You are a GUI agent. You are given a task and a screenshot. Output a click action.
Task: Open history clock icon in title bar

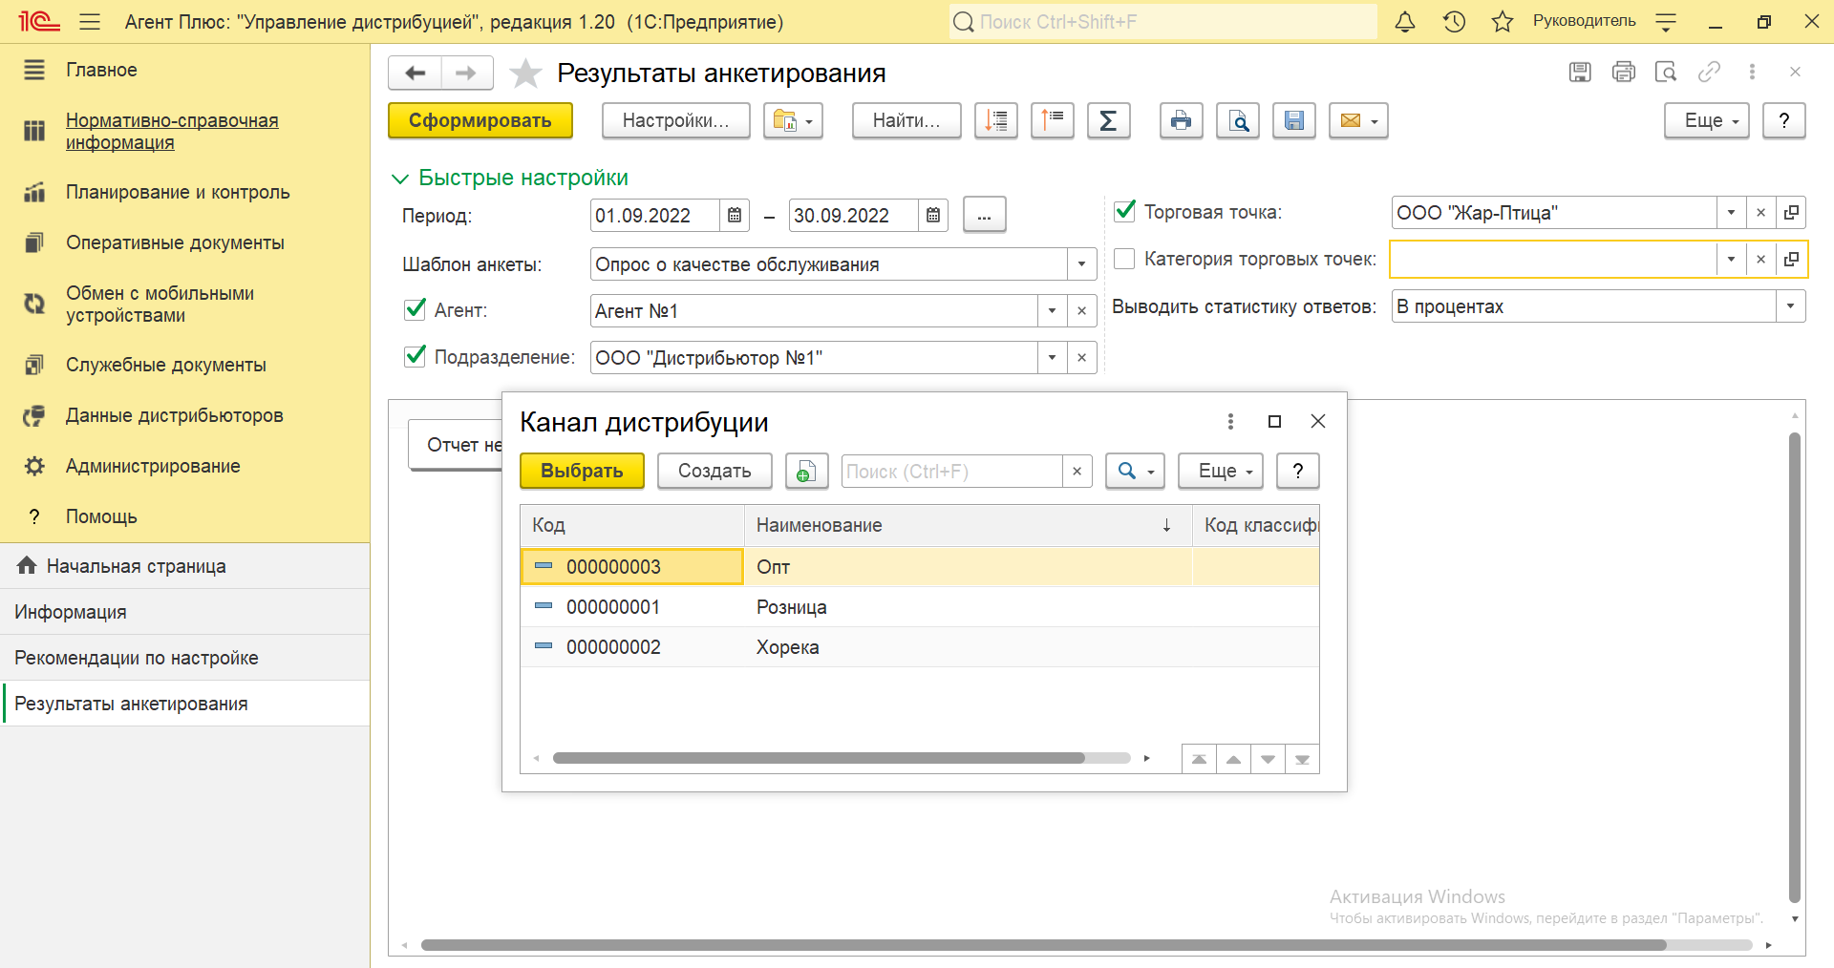tap(1454, 21)
